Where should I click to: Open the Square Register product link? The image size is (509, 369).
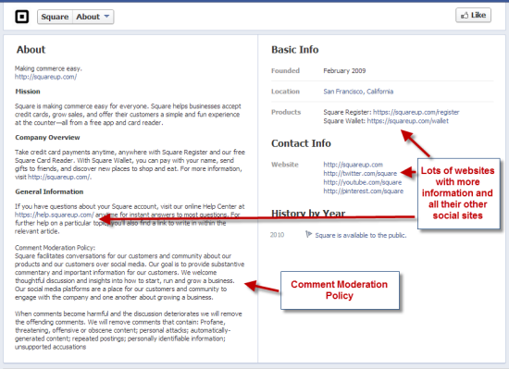(x=416, y=112)
